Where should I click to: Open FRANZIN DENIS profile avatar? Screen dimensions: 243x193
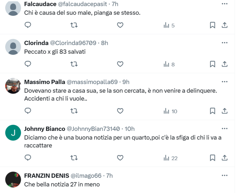click(x=13, y=179)
